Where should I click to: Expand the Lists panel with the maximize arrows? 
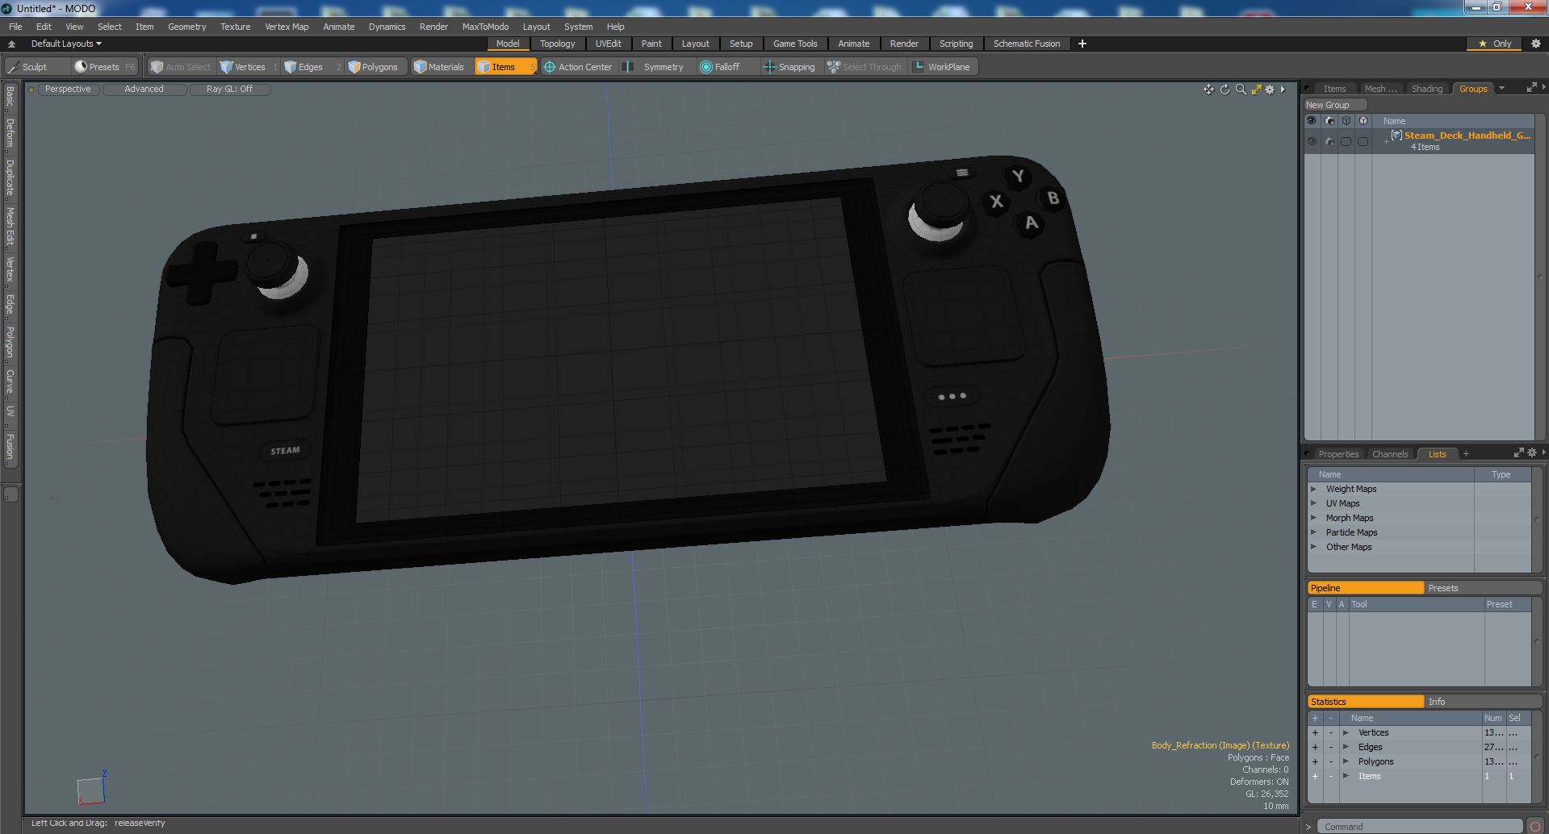tap(1518, 453)
